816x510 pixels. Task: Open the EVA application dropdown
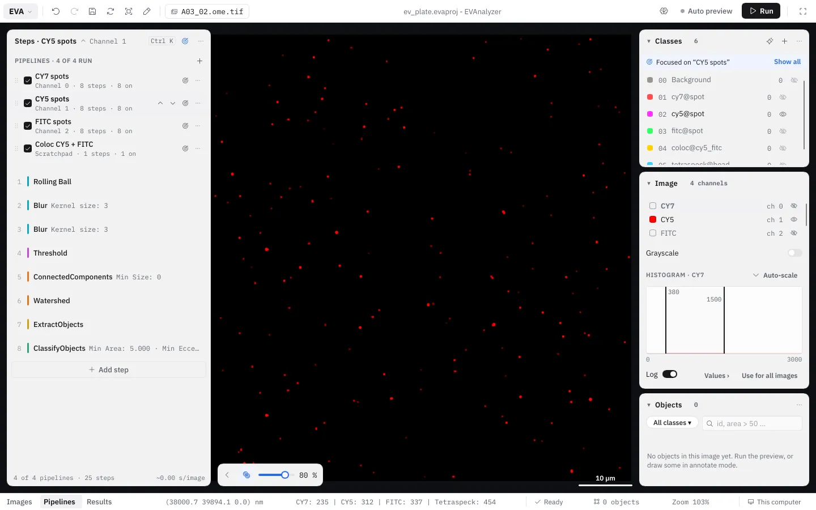tap(22, 11)
